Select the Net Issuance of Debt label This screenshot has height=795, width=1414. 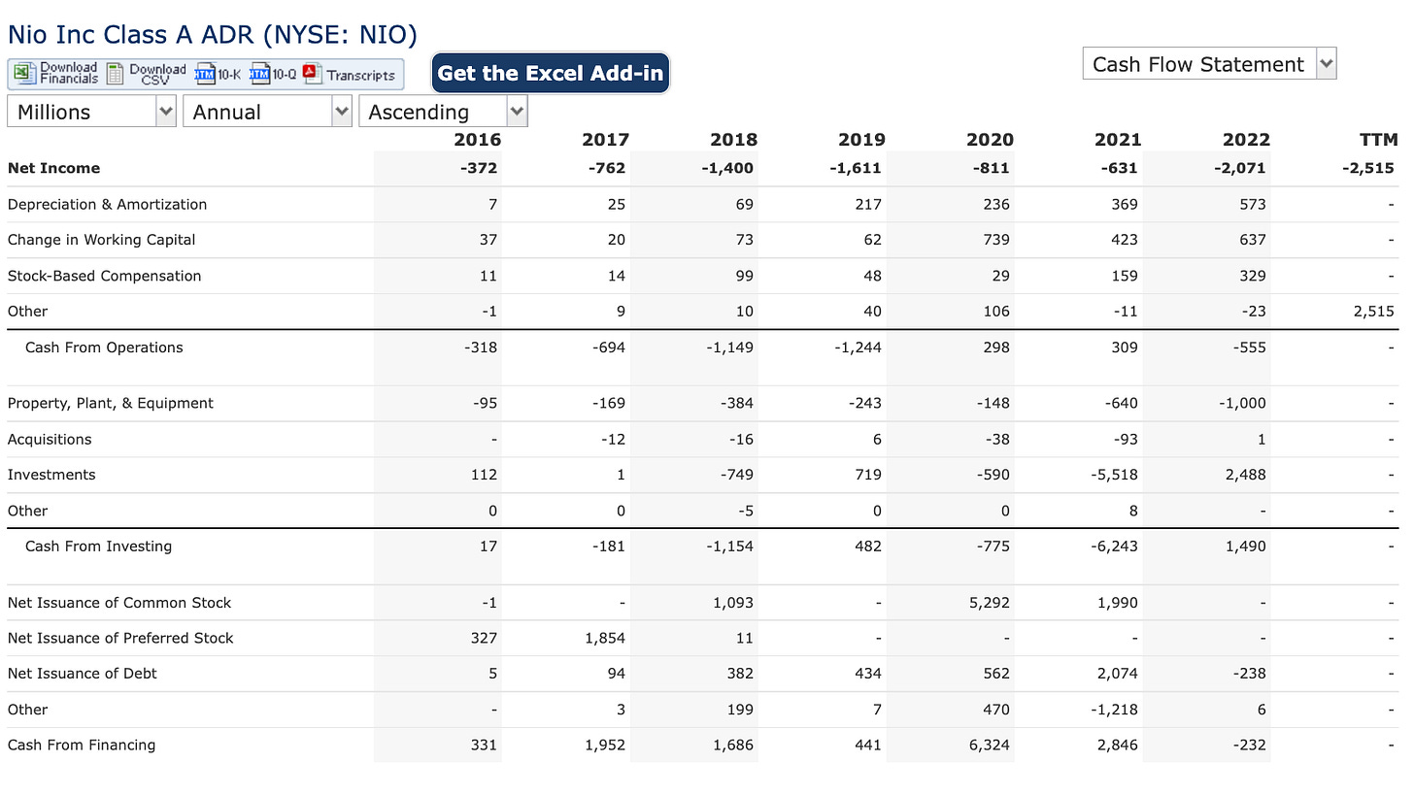pos(82,674)
